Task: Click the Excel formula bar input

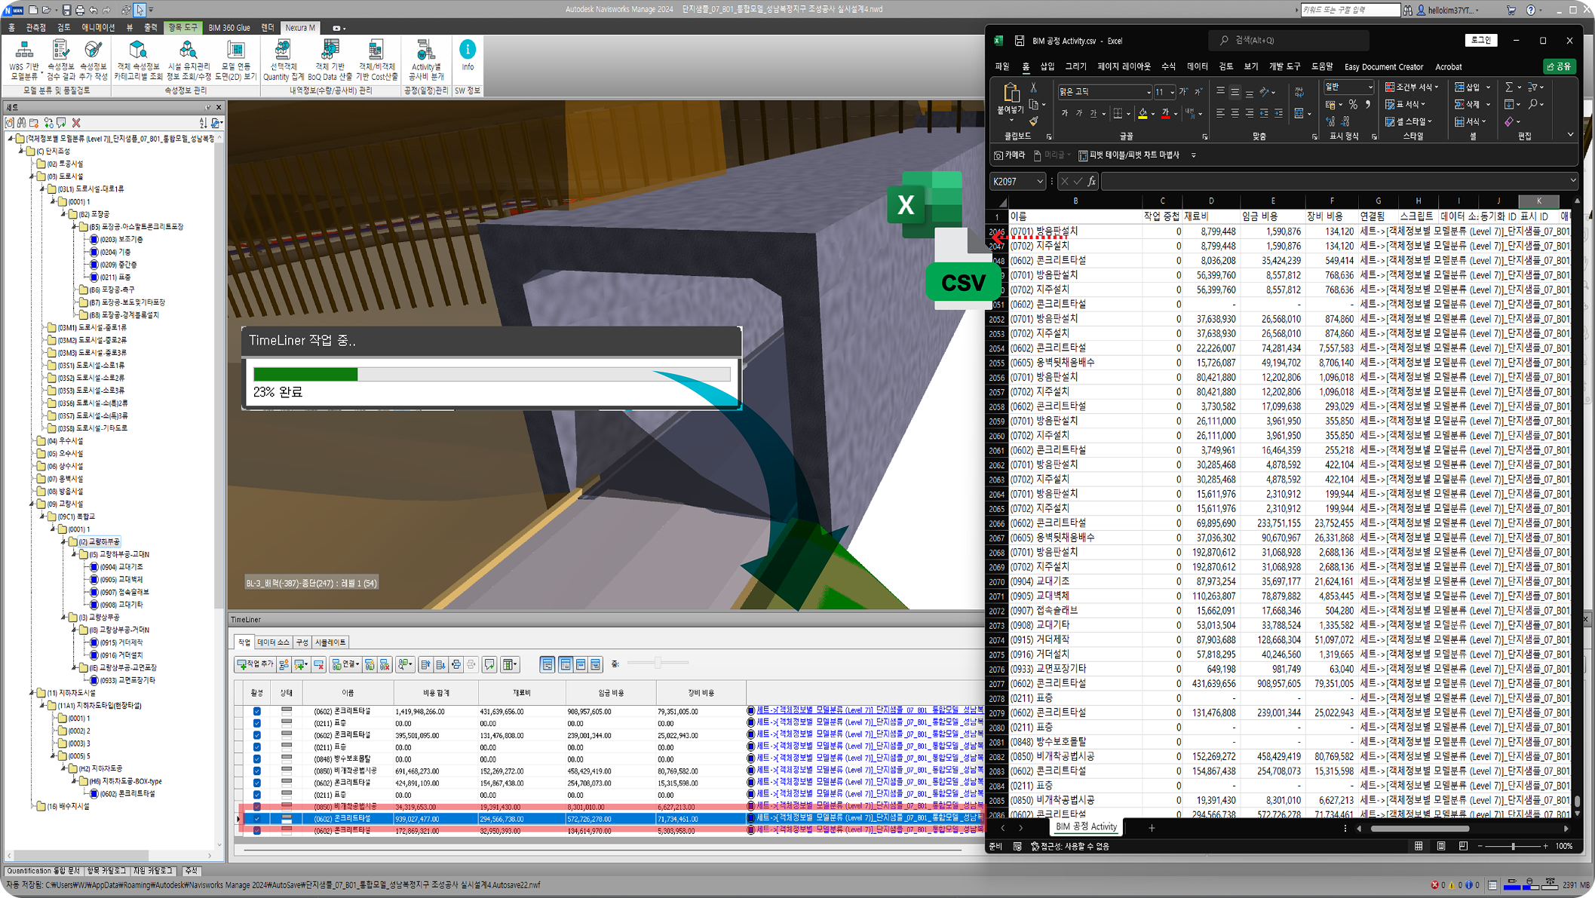Action: (1327, 182)
